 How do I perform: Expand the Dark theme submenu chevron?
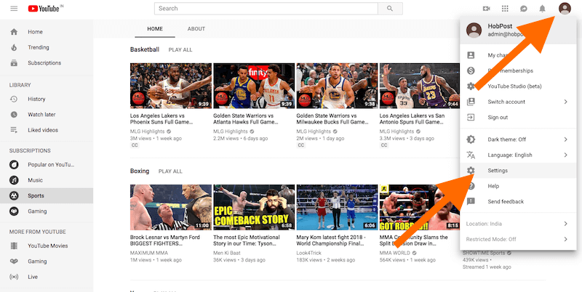point(566,139)
